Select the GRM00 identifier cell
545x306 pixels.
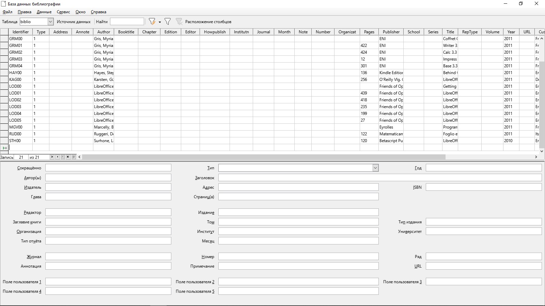click(x=20, y=39)
